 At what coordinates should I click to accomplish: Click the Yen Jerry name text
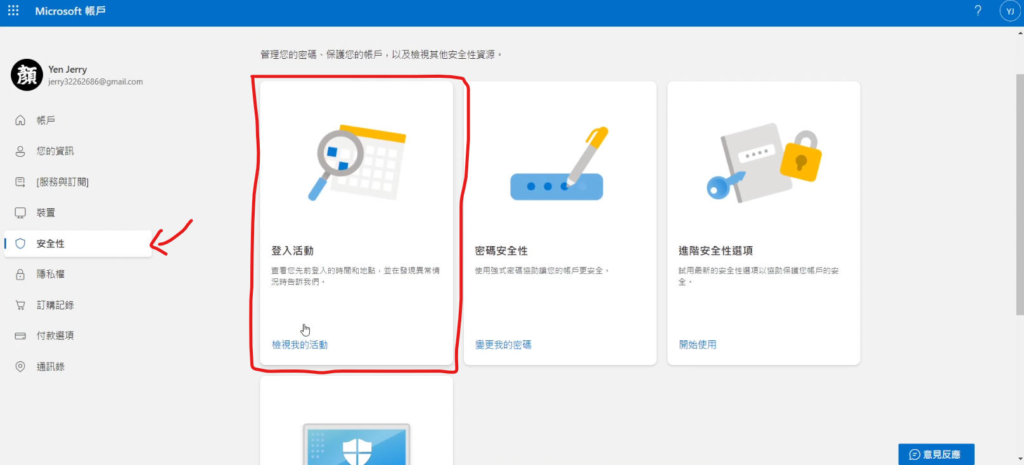pyautogui.click(x=68, y=69)
